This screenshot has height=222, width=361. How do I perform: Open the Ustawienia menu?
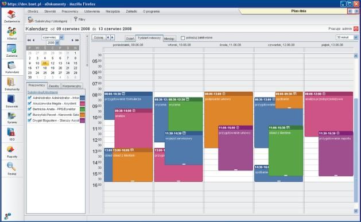point(92,11)
